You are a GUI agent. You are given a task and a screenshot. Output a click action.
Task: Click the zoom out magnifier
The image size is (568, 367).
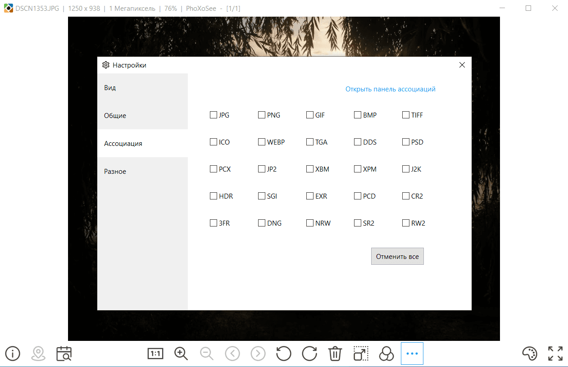coord(207,353)
